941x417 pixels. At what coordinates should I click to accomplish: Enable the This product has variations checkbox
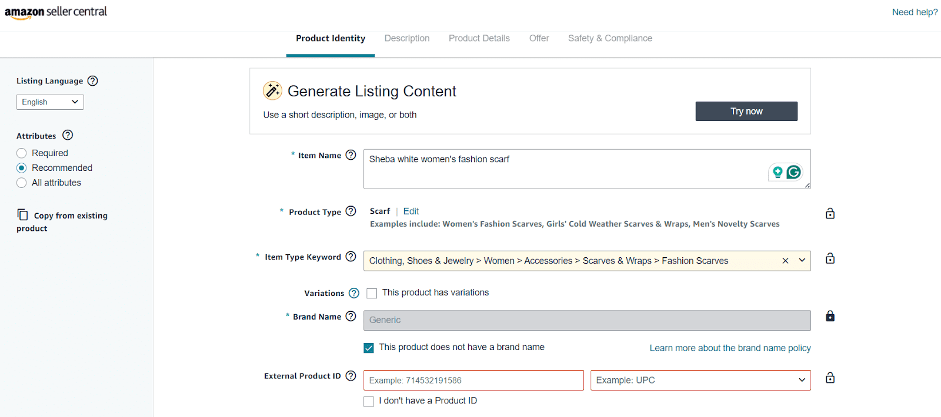tap(371, 292)
